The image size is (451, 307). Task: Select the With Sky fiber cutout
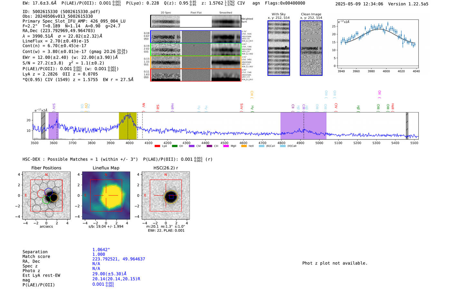point(279,48)
